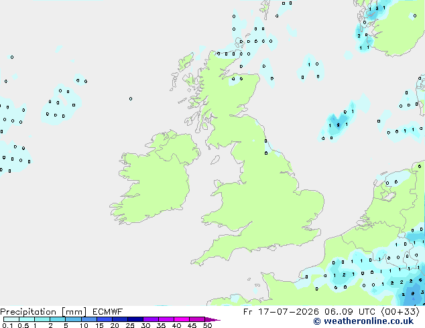Image resolution: width=425 pixels, height=328 pixels.
Task: Click the '(00+33)' forecast offset text
Action: pos(400,312)
